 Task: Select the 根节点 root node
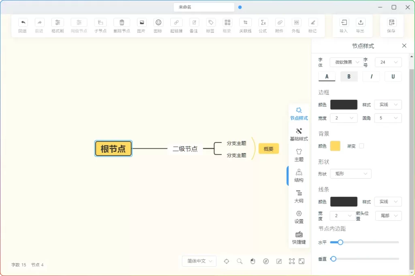(x=113, y=149)
